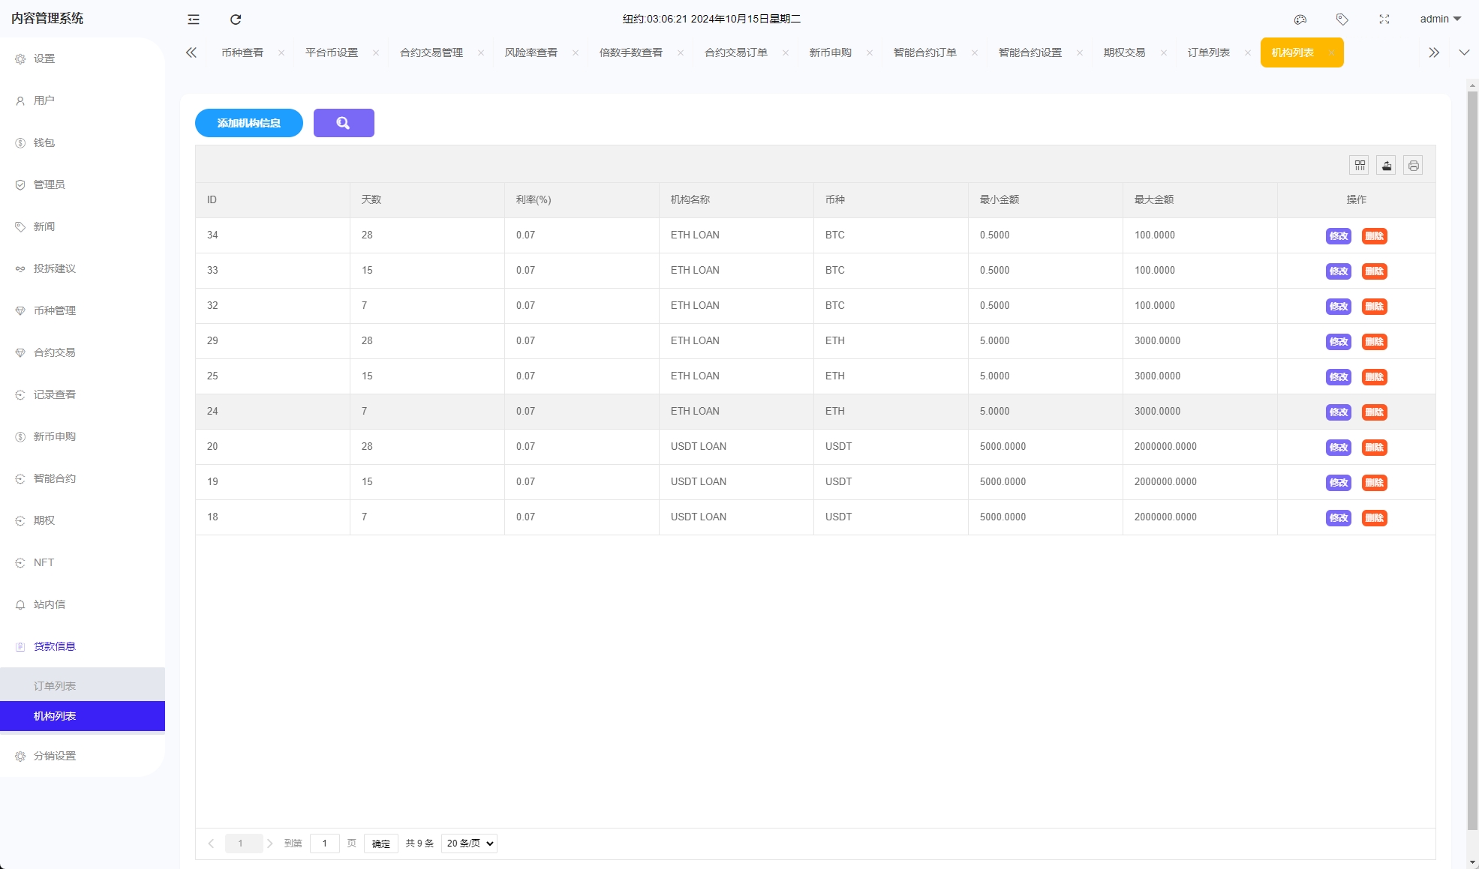Image resolution: width=1479 pixels, height=869 pixels.
Task: Click the sidebar menu collapse icon
Action: click(193, 19)
